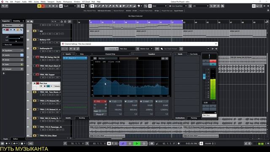
Task: Open the Stereo Out output routing dropdown
Action: pos(146,49)
